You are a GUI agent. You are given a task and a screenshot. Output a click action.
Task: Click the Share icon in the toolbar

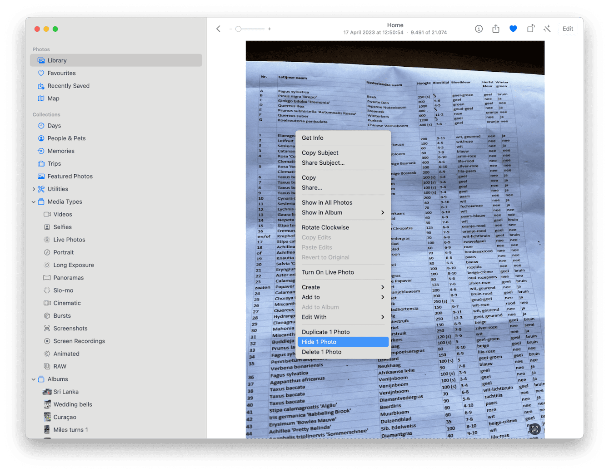coord(496,29)
